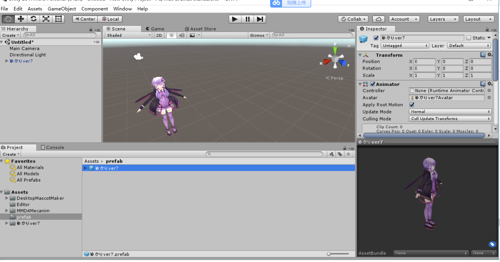The width and height of the screenshot is (500, 262).
Task: Click the Project icon size slider
Action: [338, 254]
